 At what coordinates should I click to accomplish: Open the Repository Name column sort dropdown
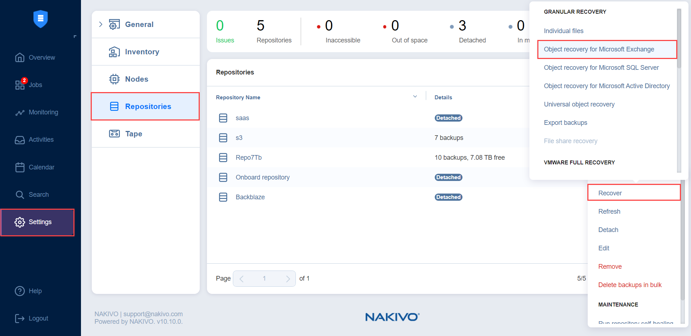(x=415, y=97)
